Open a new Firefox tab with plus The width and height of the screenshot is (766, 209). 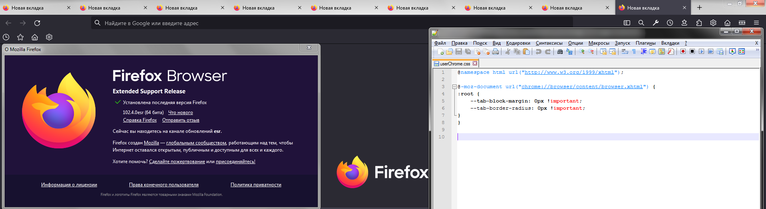click(700, 8)
